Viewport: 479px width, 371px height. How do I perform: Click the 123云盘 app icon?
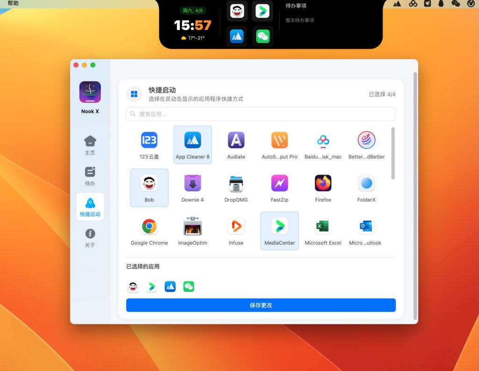[149, 140]
